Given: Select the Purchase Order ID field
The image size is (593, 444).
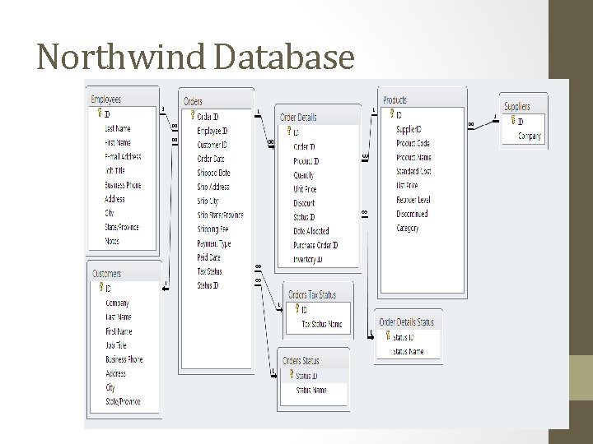Looking at the screenshot, I should pyautogui.click(x=315, y=245).
